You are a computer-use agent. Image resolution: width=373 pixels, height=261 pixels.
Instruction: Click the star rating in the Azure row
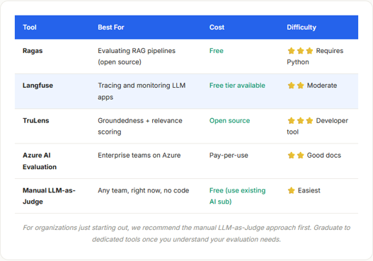[x=296, y=155]
